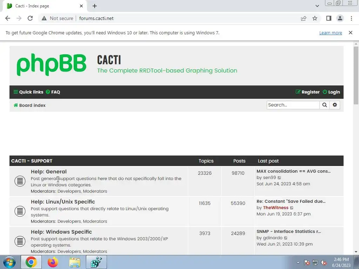Click into the Search field

293,105
